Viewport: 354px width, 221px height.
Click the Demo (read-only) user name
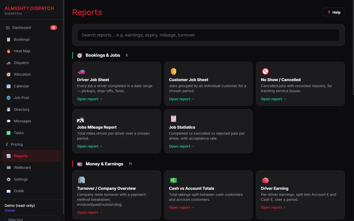[20, 206]
